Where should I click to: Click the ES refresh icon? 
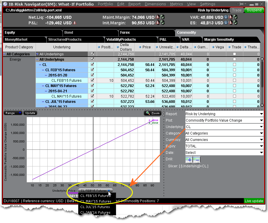click(x=235, y=23)
